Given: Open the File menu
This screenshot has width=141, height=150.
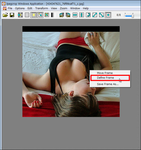Looking at the screenshot, I should (x=10, y=8).
